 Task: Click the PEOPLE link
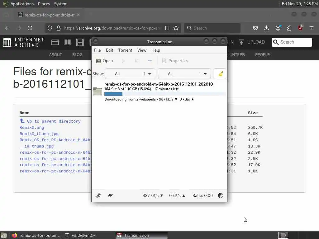(262, 55)
